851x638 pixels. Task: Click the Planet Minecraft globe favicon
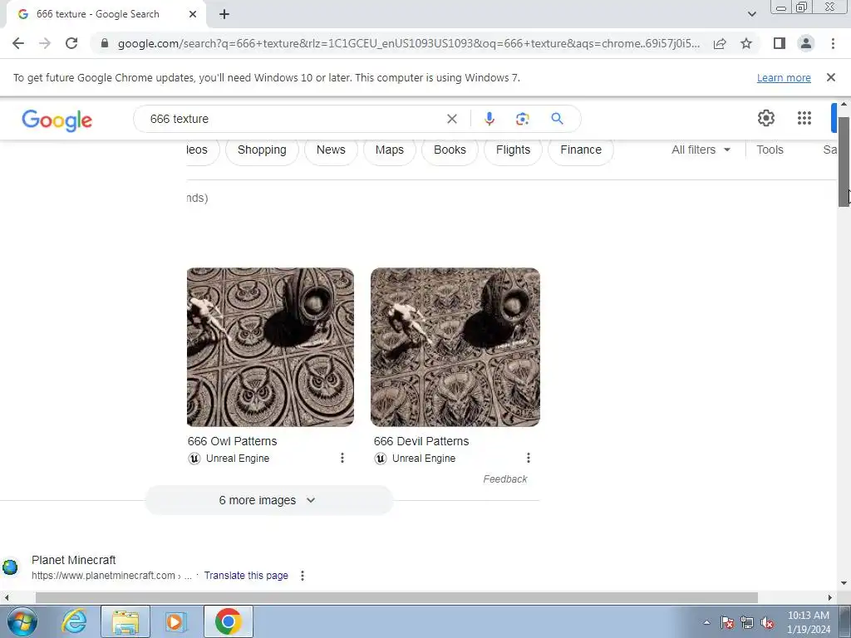tap(10, 567)
